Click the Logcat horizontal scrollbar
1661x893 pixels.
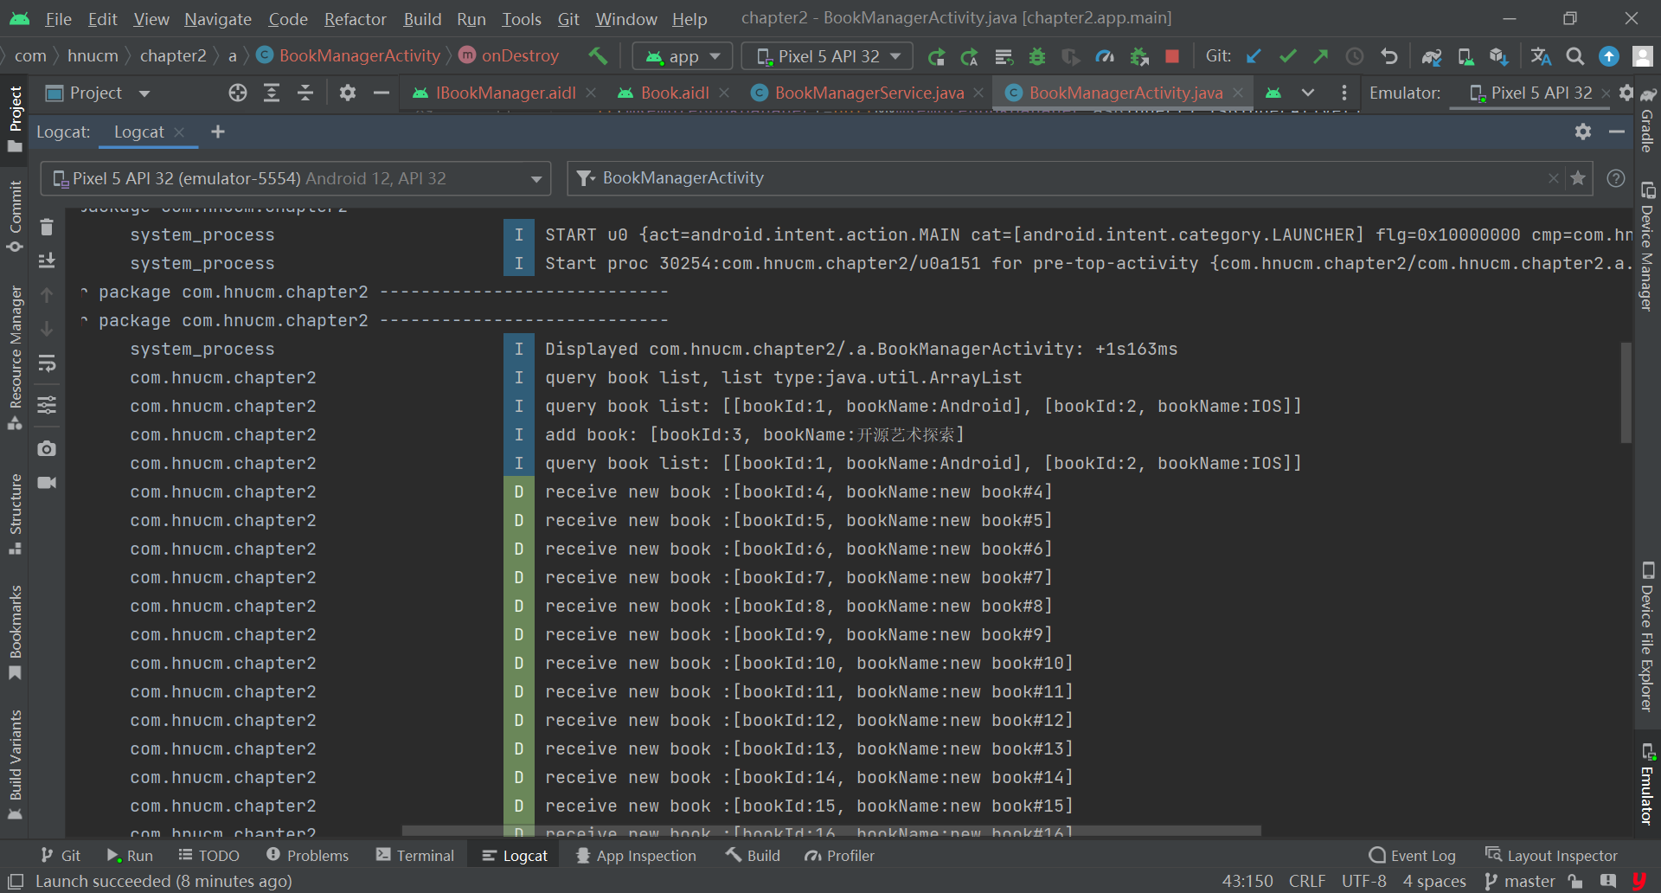830,831
